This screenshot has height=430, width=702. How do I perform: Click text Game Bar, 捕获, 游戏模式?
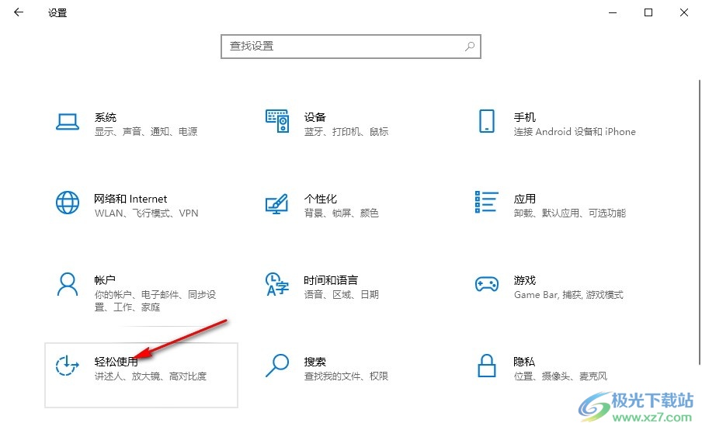[x=568, y=294]
